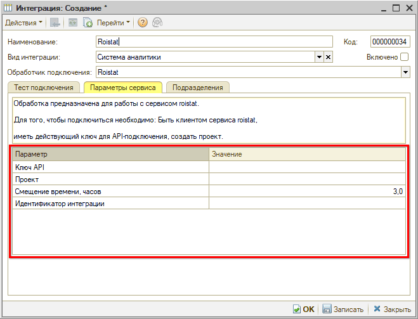Open help via the question mark icon
This screenshot has height=319, width=418.
click(x=143, y=23)
